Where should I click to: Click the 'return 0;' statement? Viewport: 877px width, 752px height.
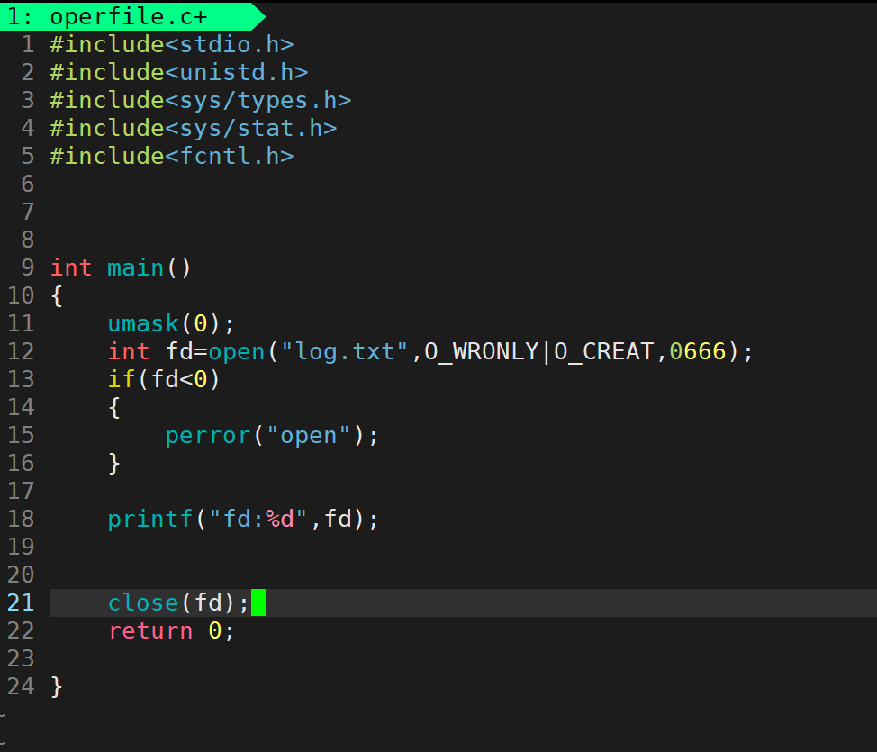[171, 631]
